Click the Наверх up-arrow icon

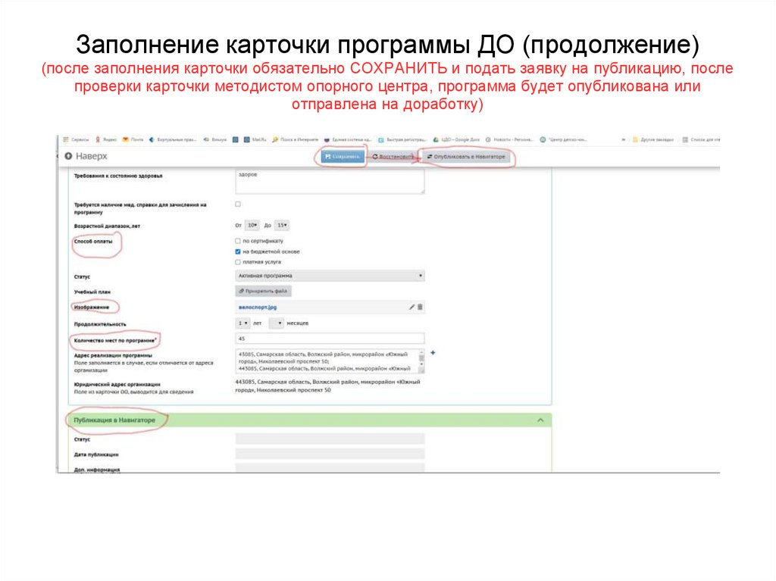[69, 155]
